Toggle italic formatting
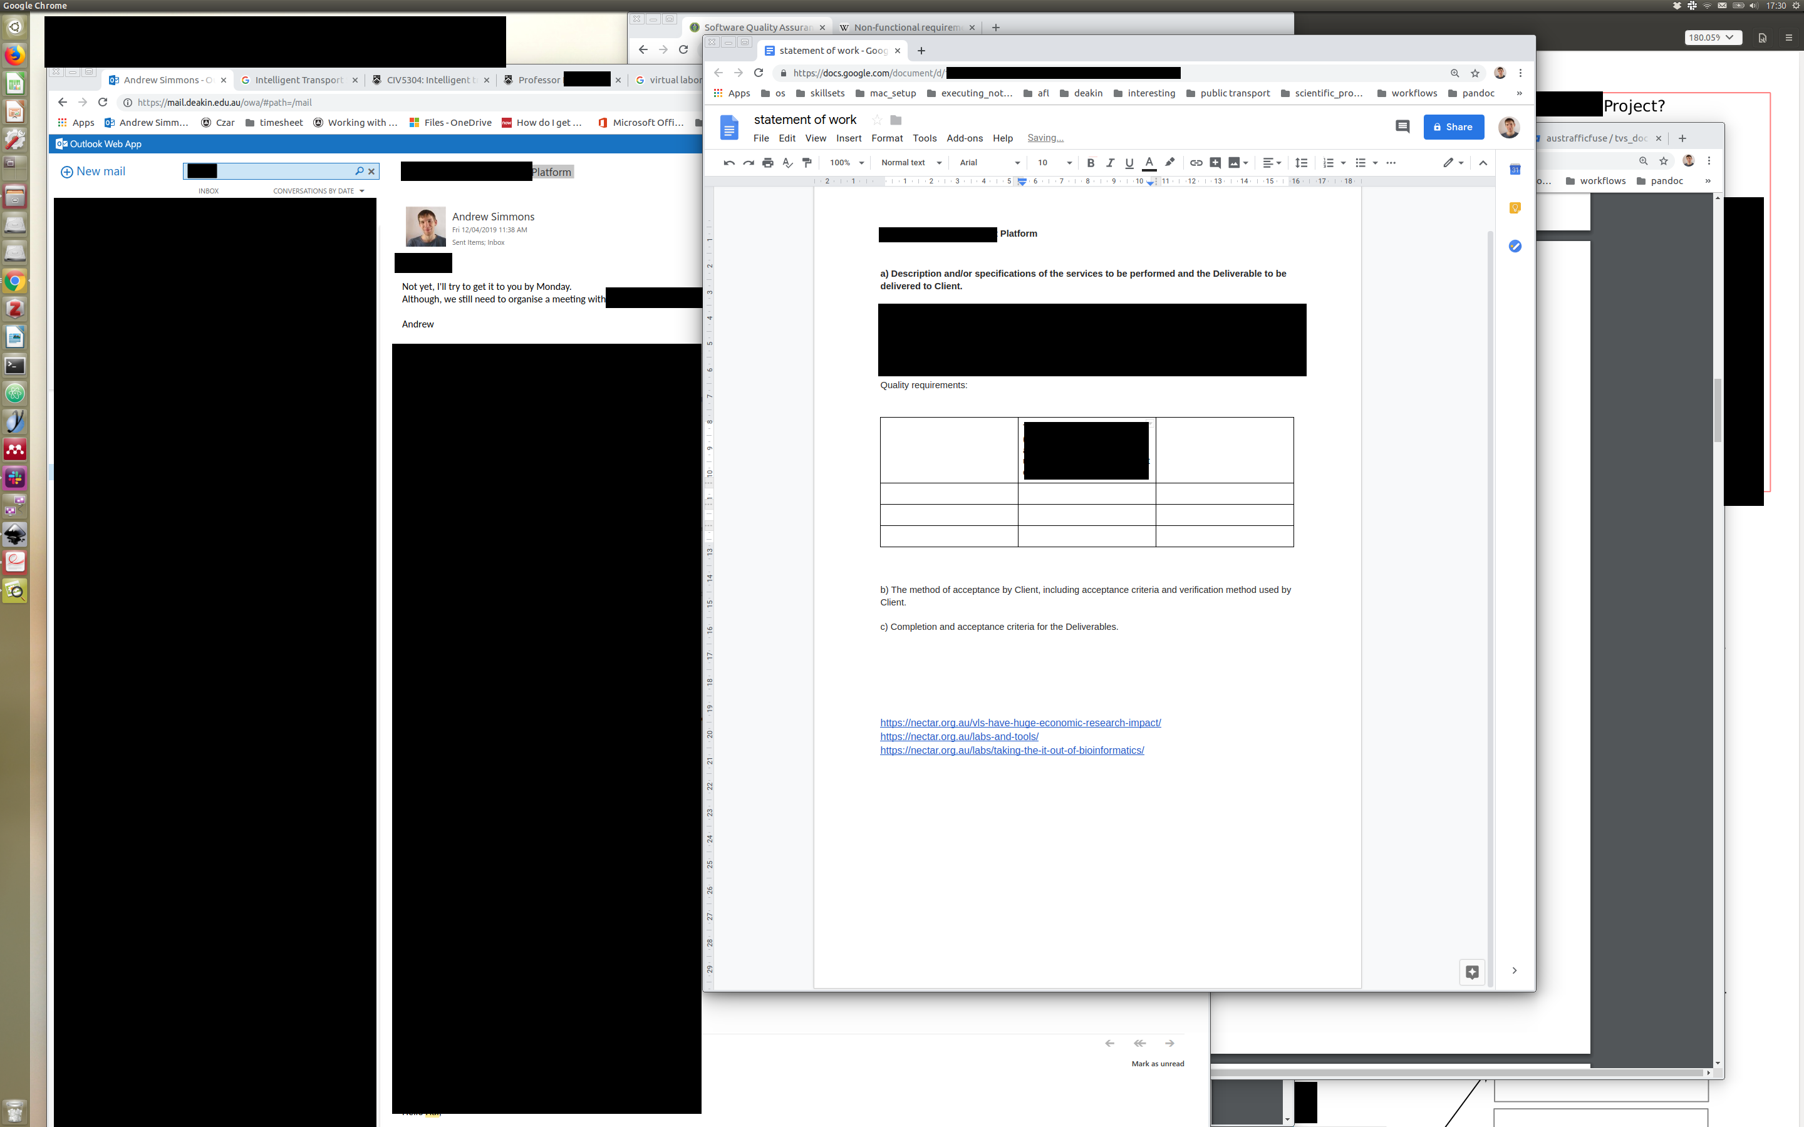This screenshot has width=1804, height=1127. coord(1110,163)
